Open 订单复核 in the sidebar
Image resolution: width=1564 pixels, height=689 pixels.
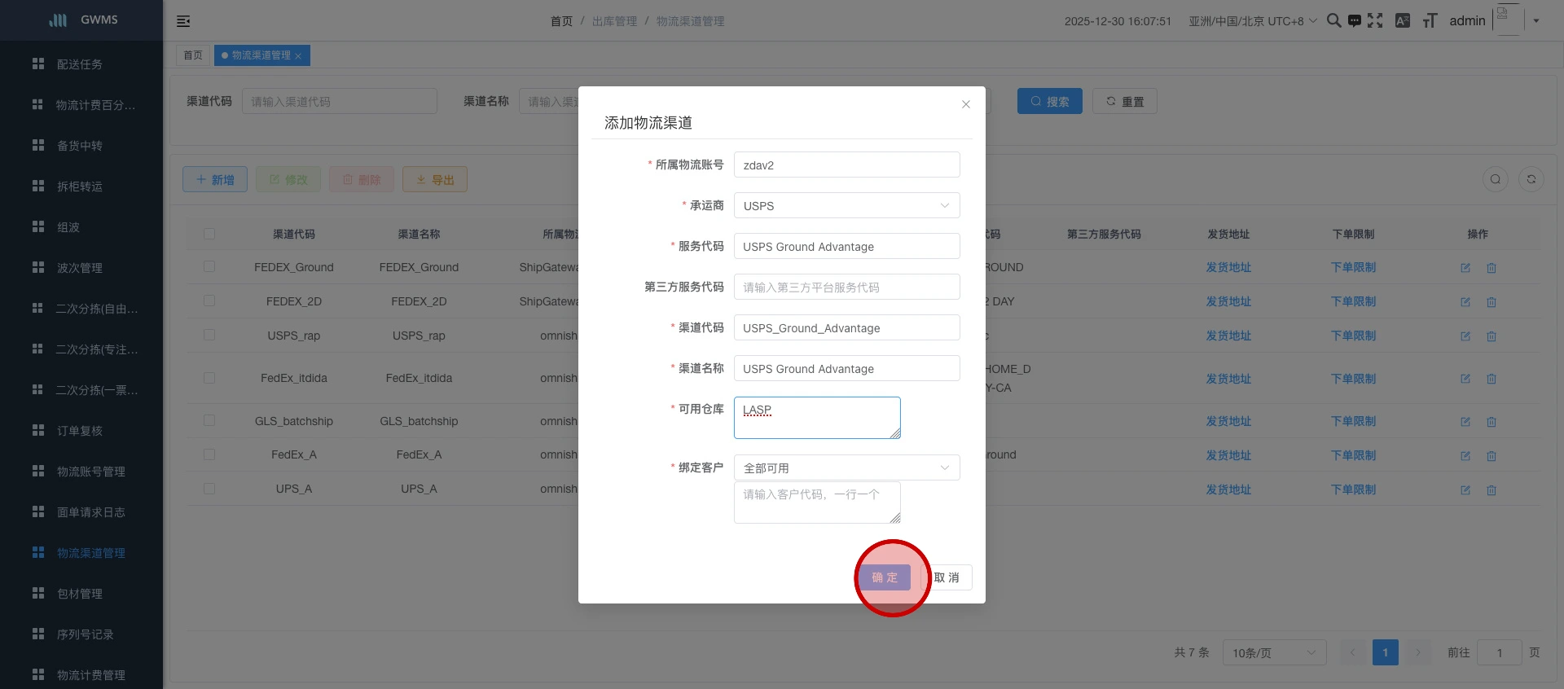click(x=81, y=431)
